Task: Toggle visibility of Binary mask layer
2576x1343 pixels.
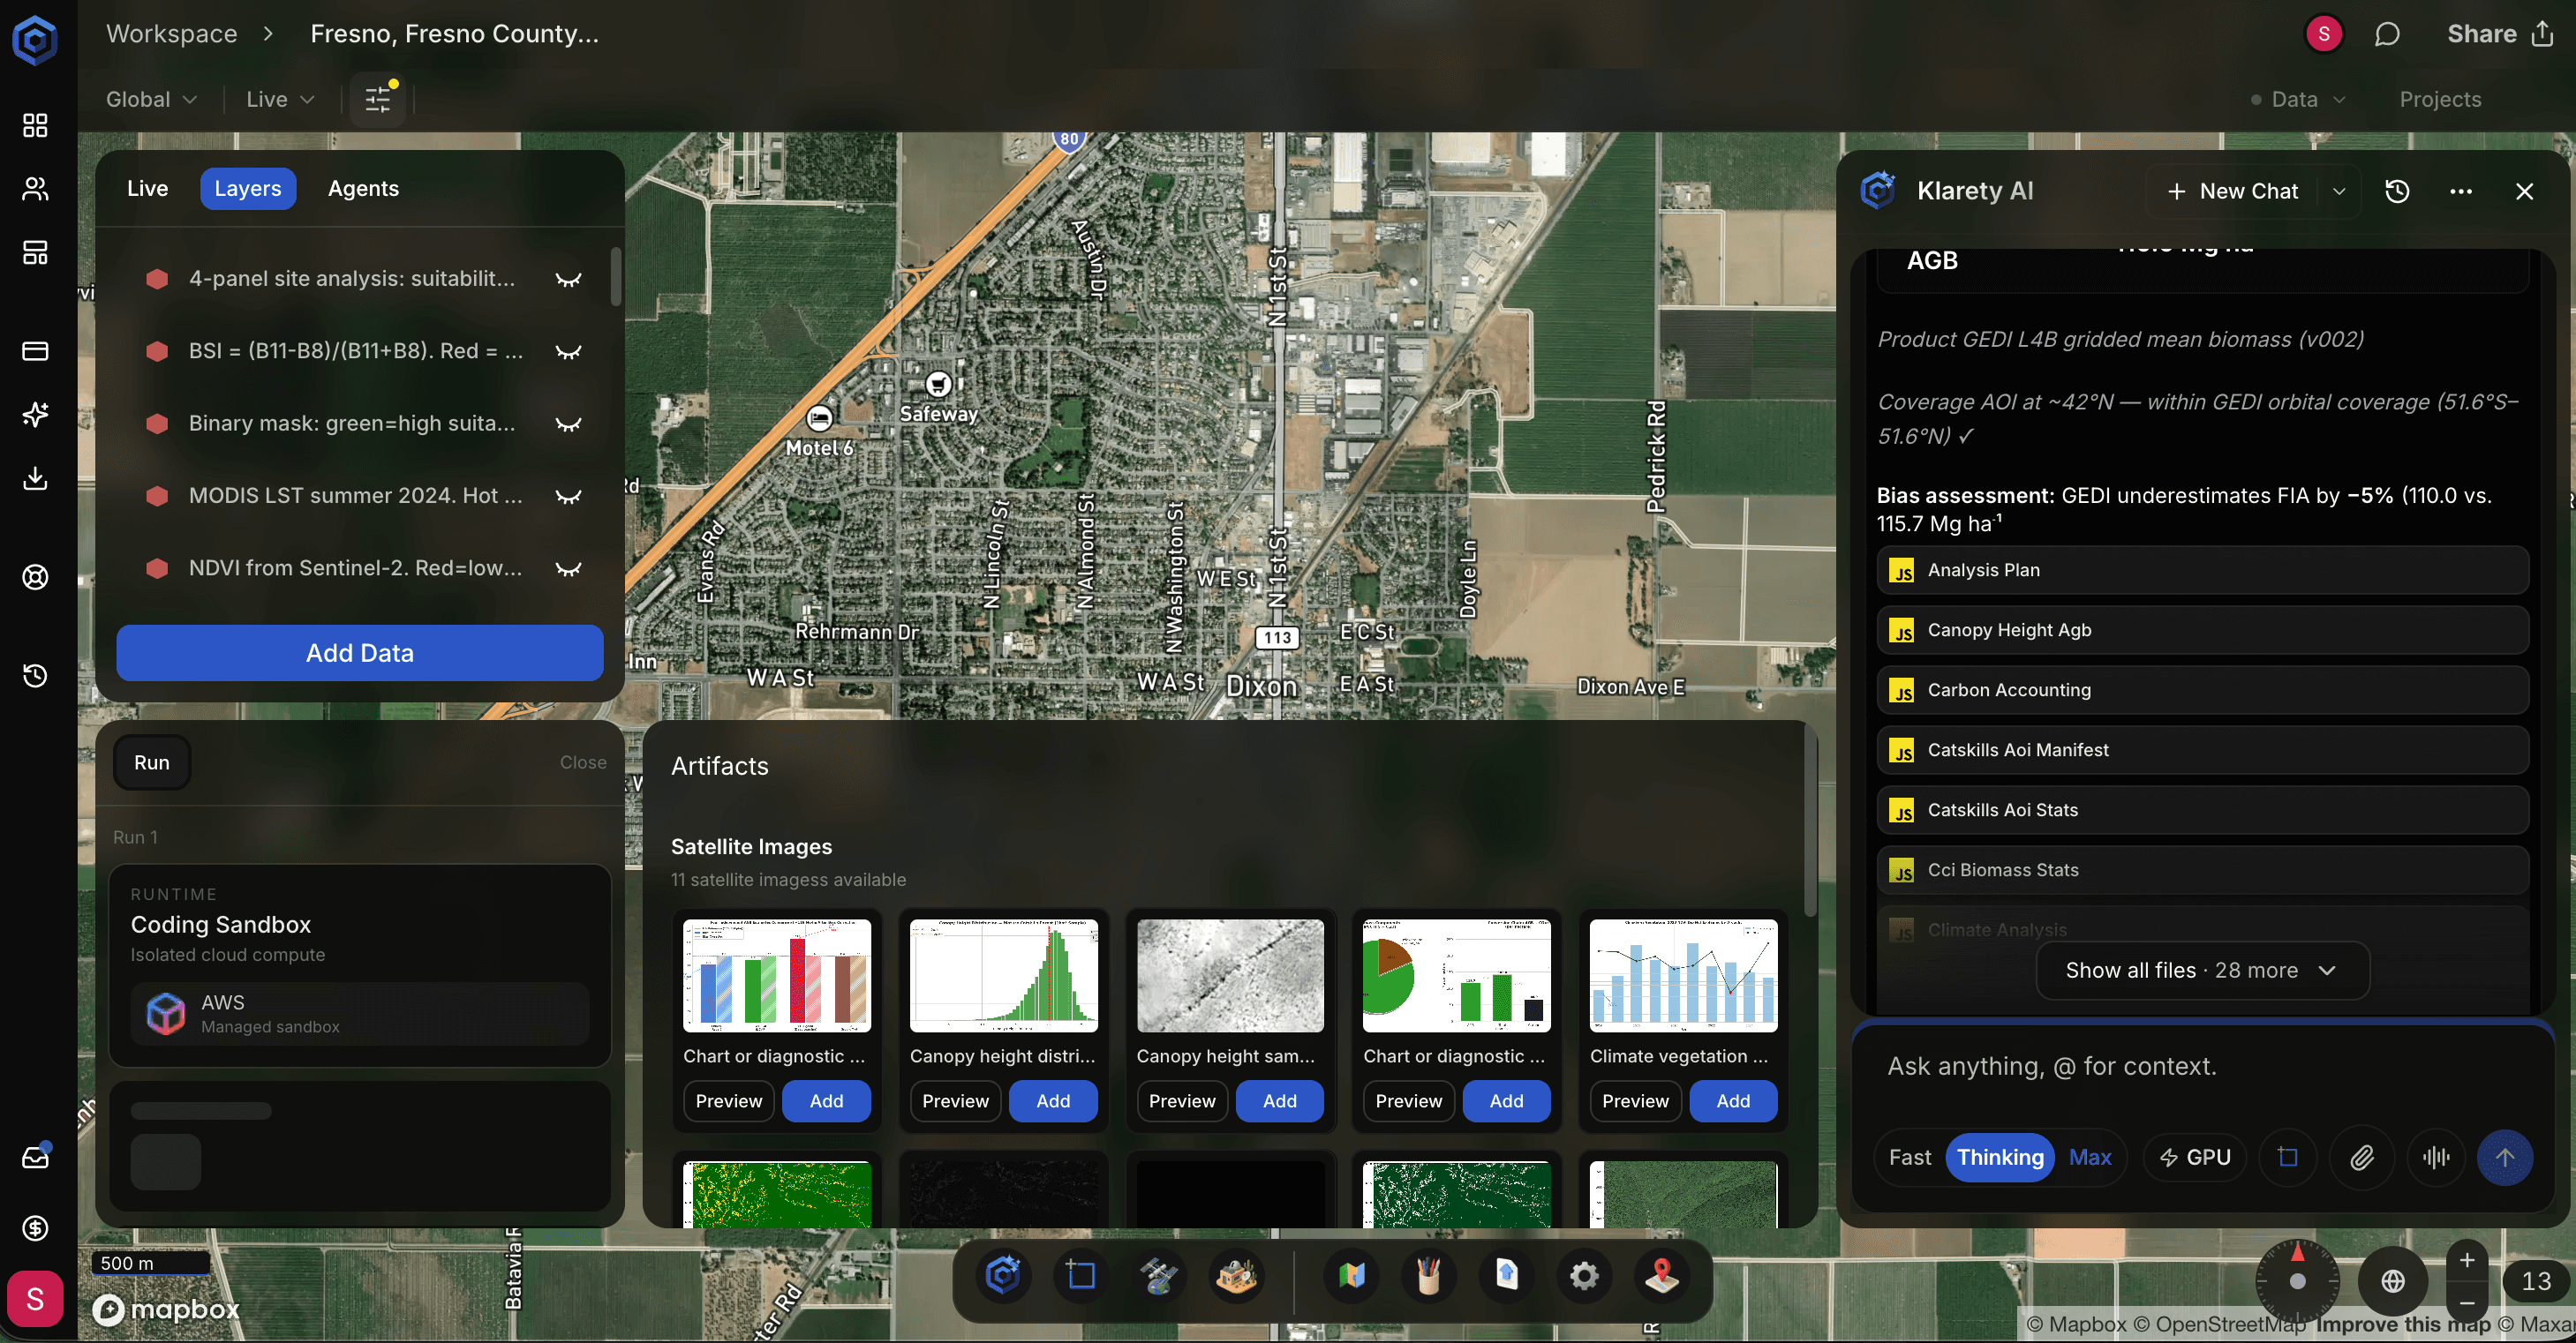Action: 568,424
